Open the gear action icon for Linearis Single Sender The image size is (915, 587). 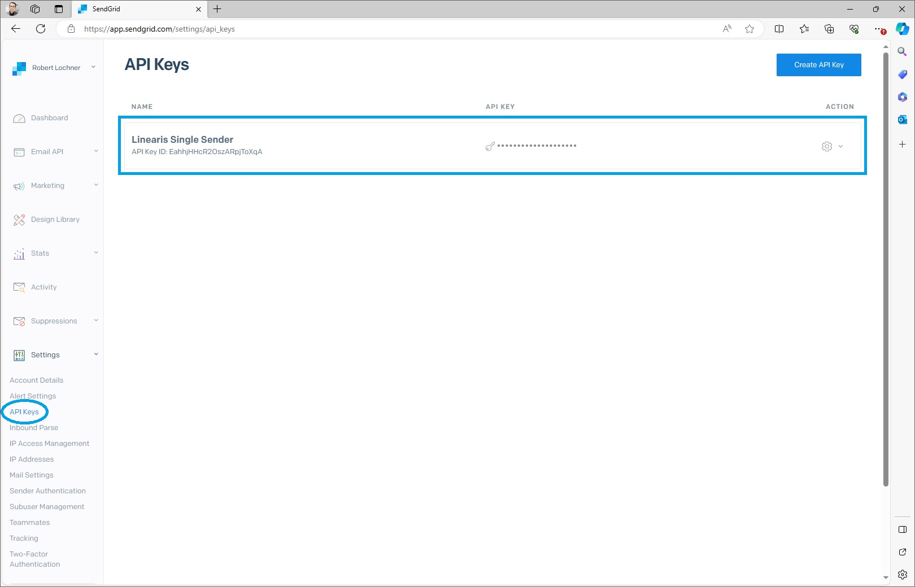point(827,146)
